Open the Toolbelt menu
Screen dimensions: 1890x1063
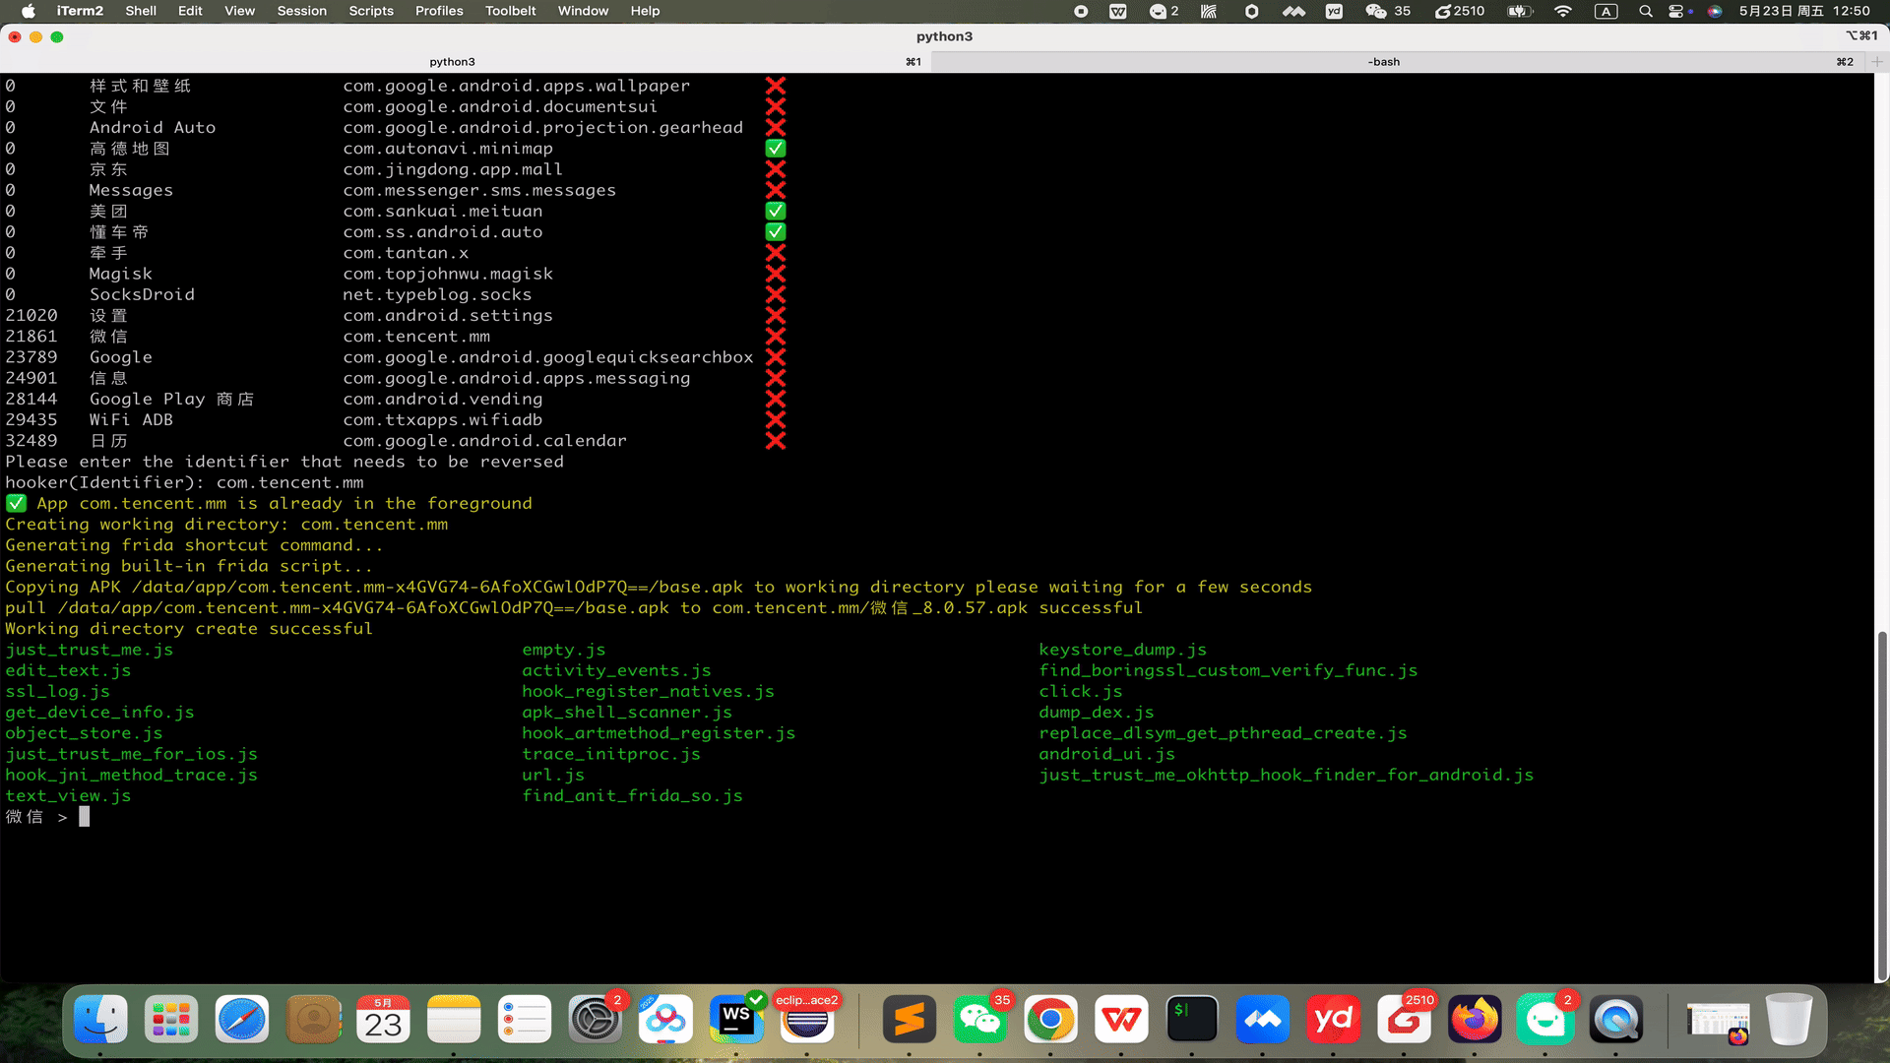pos(510,11)
